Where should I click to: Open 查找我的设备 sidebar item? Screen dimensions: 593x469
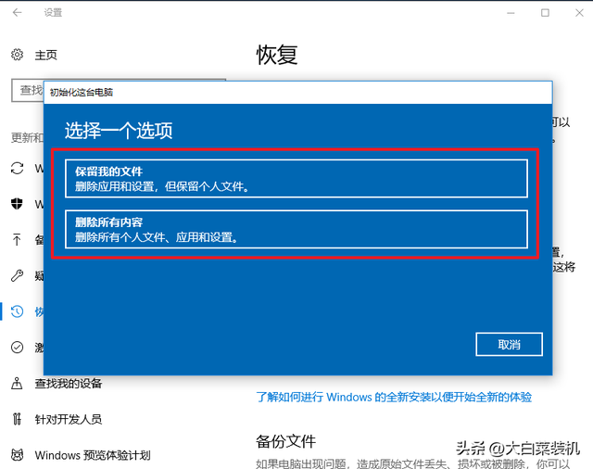[69, 384]
